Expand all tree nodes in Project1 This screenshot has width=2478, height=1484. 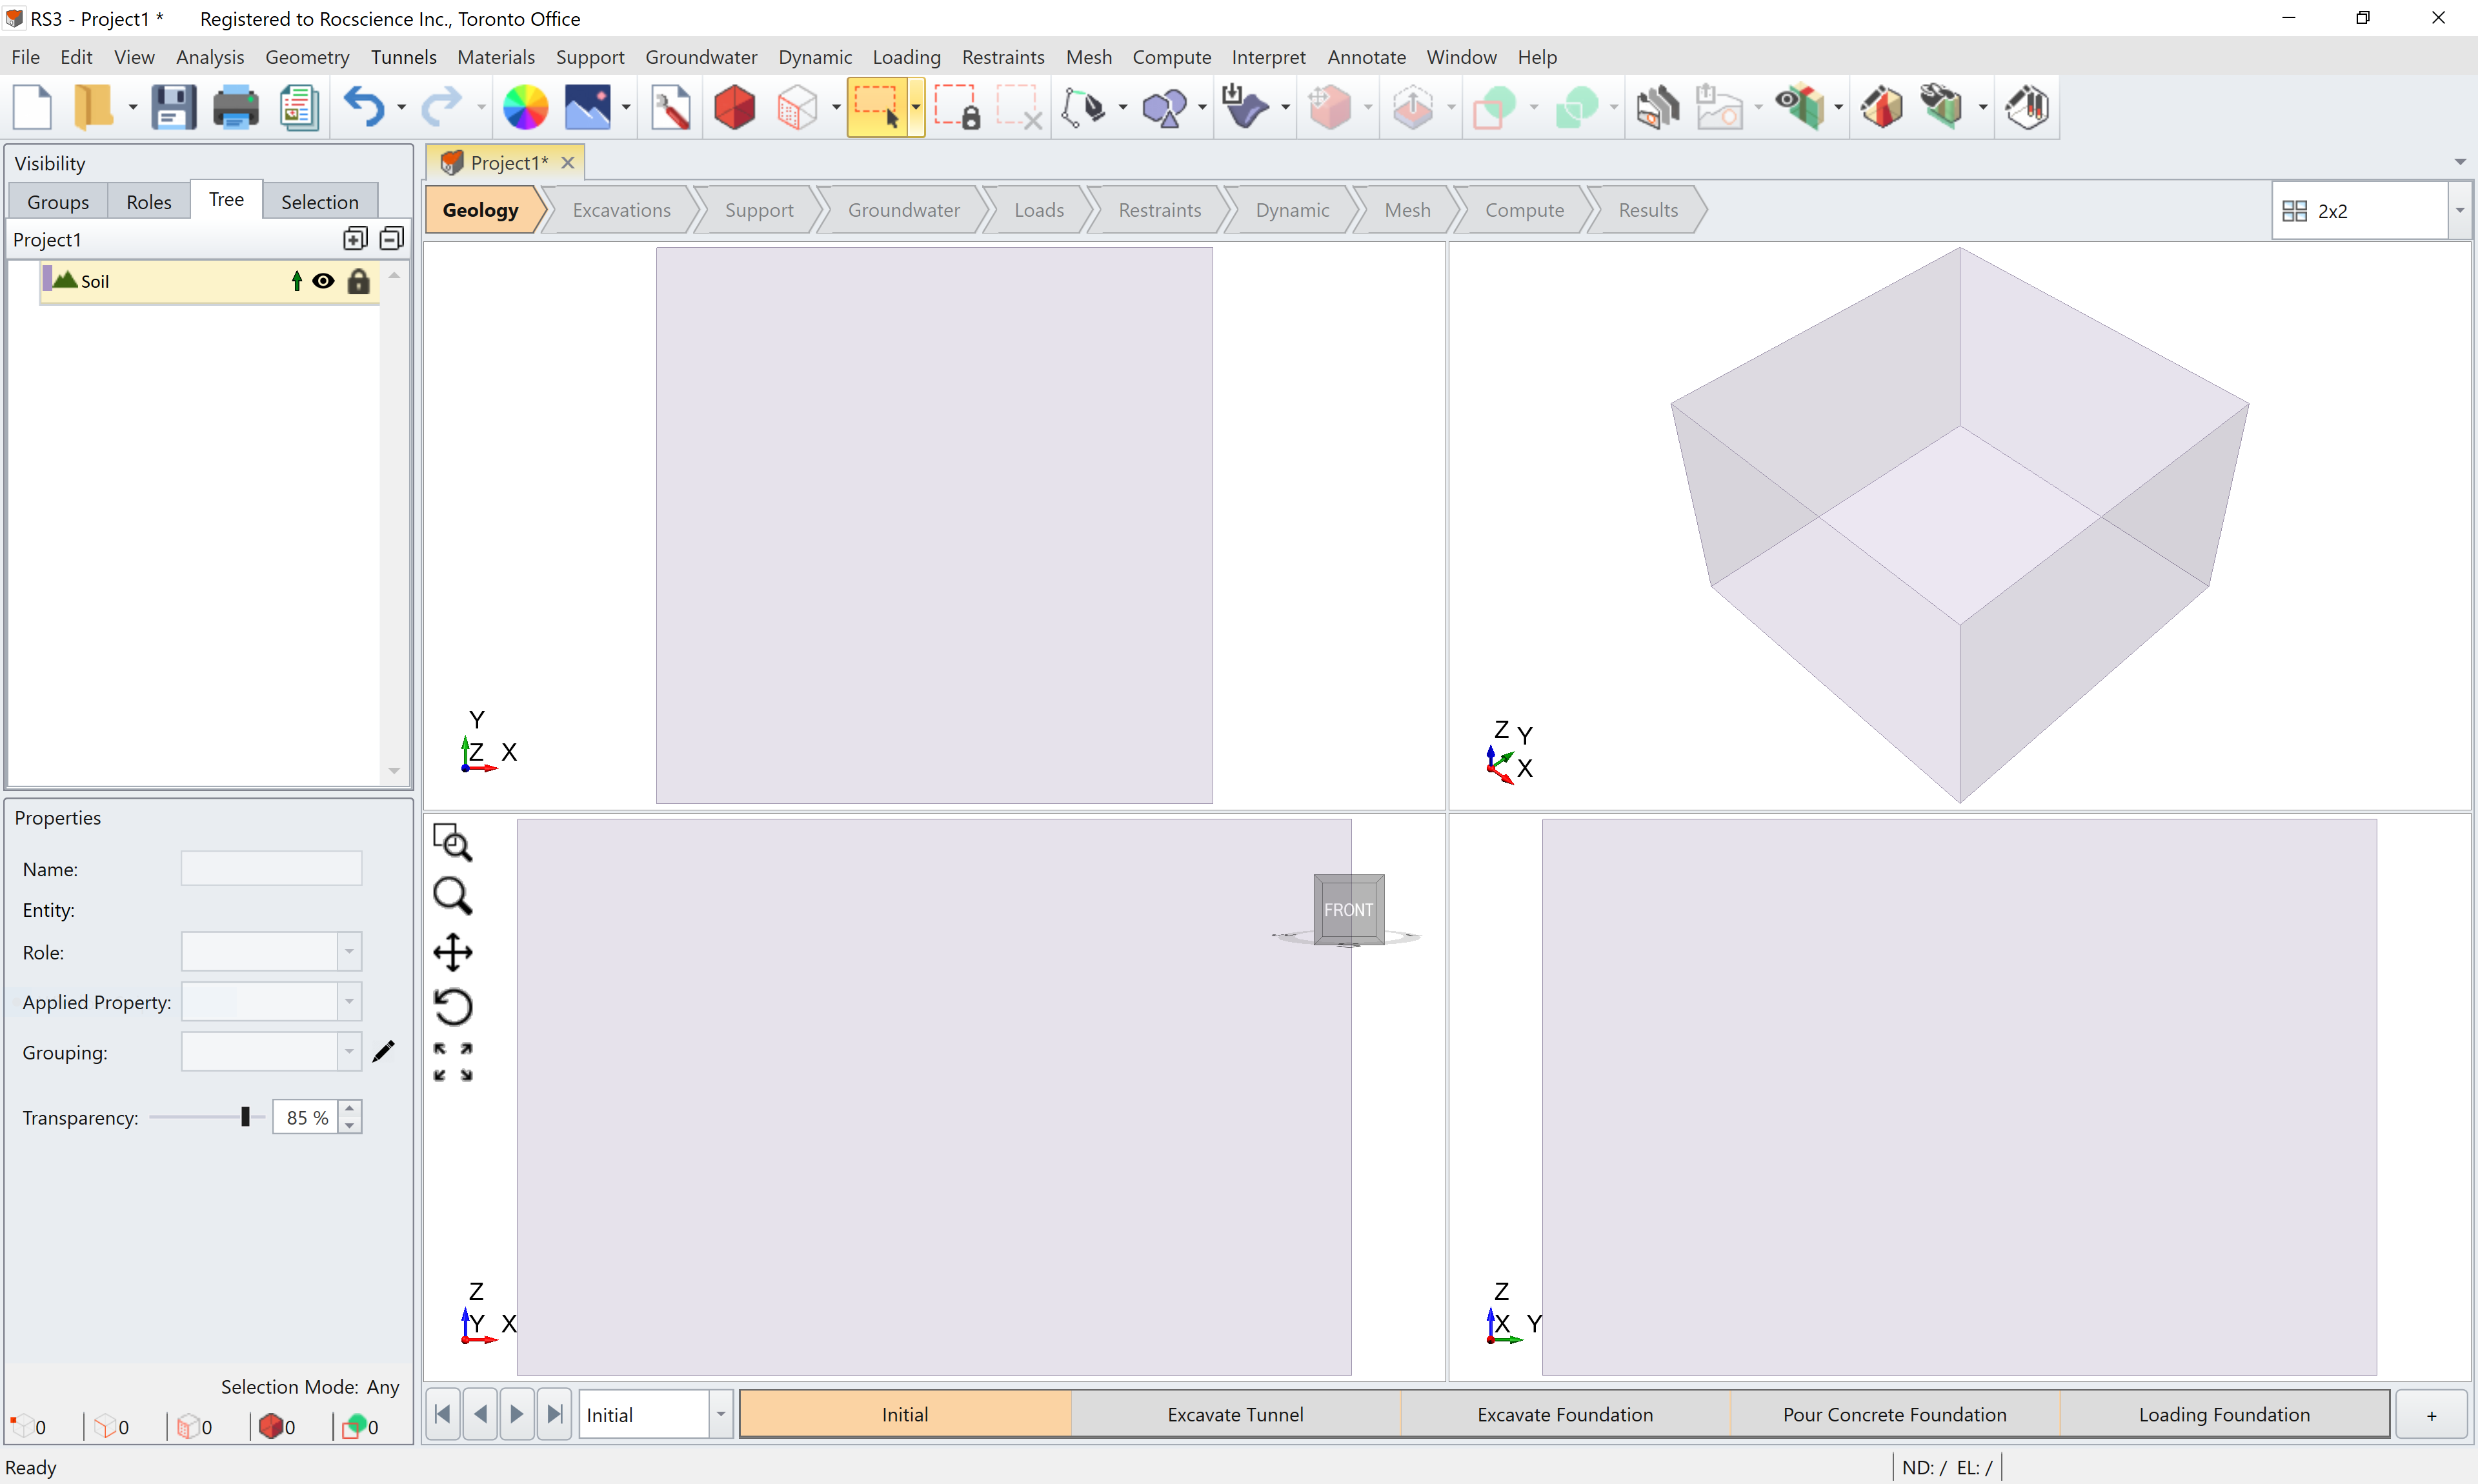pos(355,239)
